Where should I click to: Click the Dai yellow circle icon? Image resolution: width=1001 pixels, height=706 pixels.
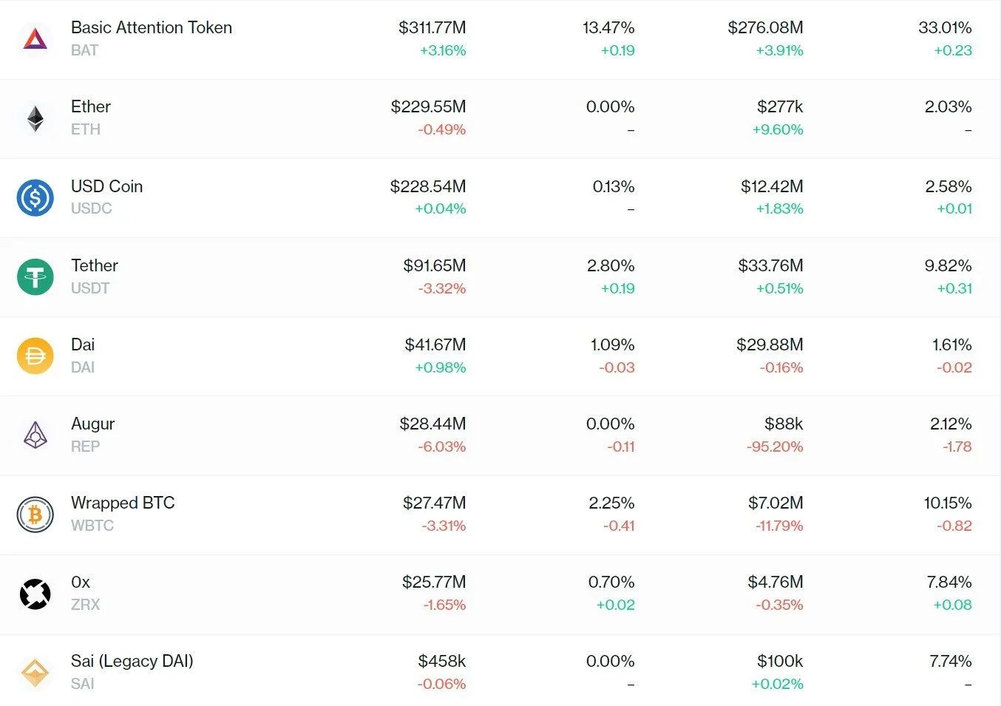(x=35, y=356)
